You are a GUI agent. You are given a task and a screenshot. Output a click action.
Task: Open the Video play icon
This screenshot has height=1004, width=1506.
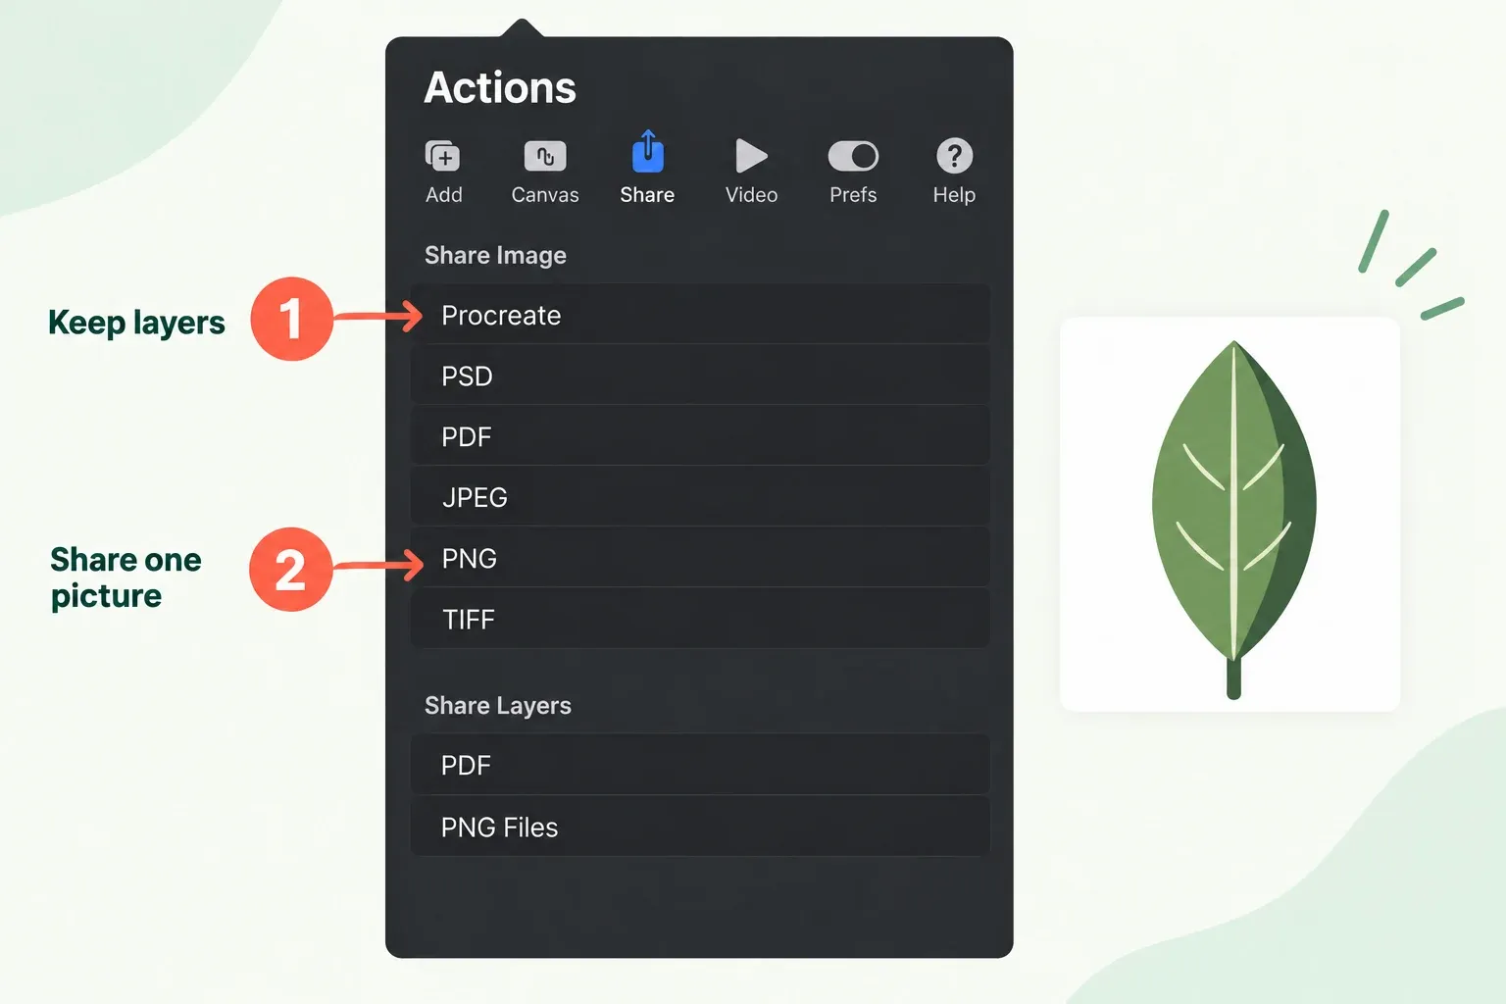click(x=751, y=156)
